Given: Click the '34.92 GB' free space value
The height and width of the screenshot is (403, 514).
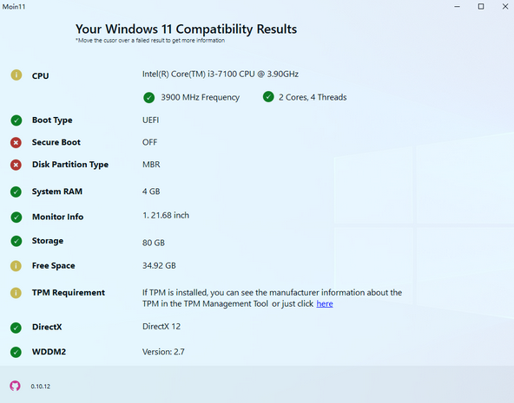Looking at the screenshot, I should (x=159, y=265).
